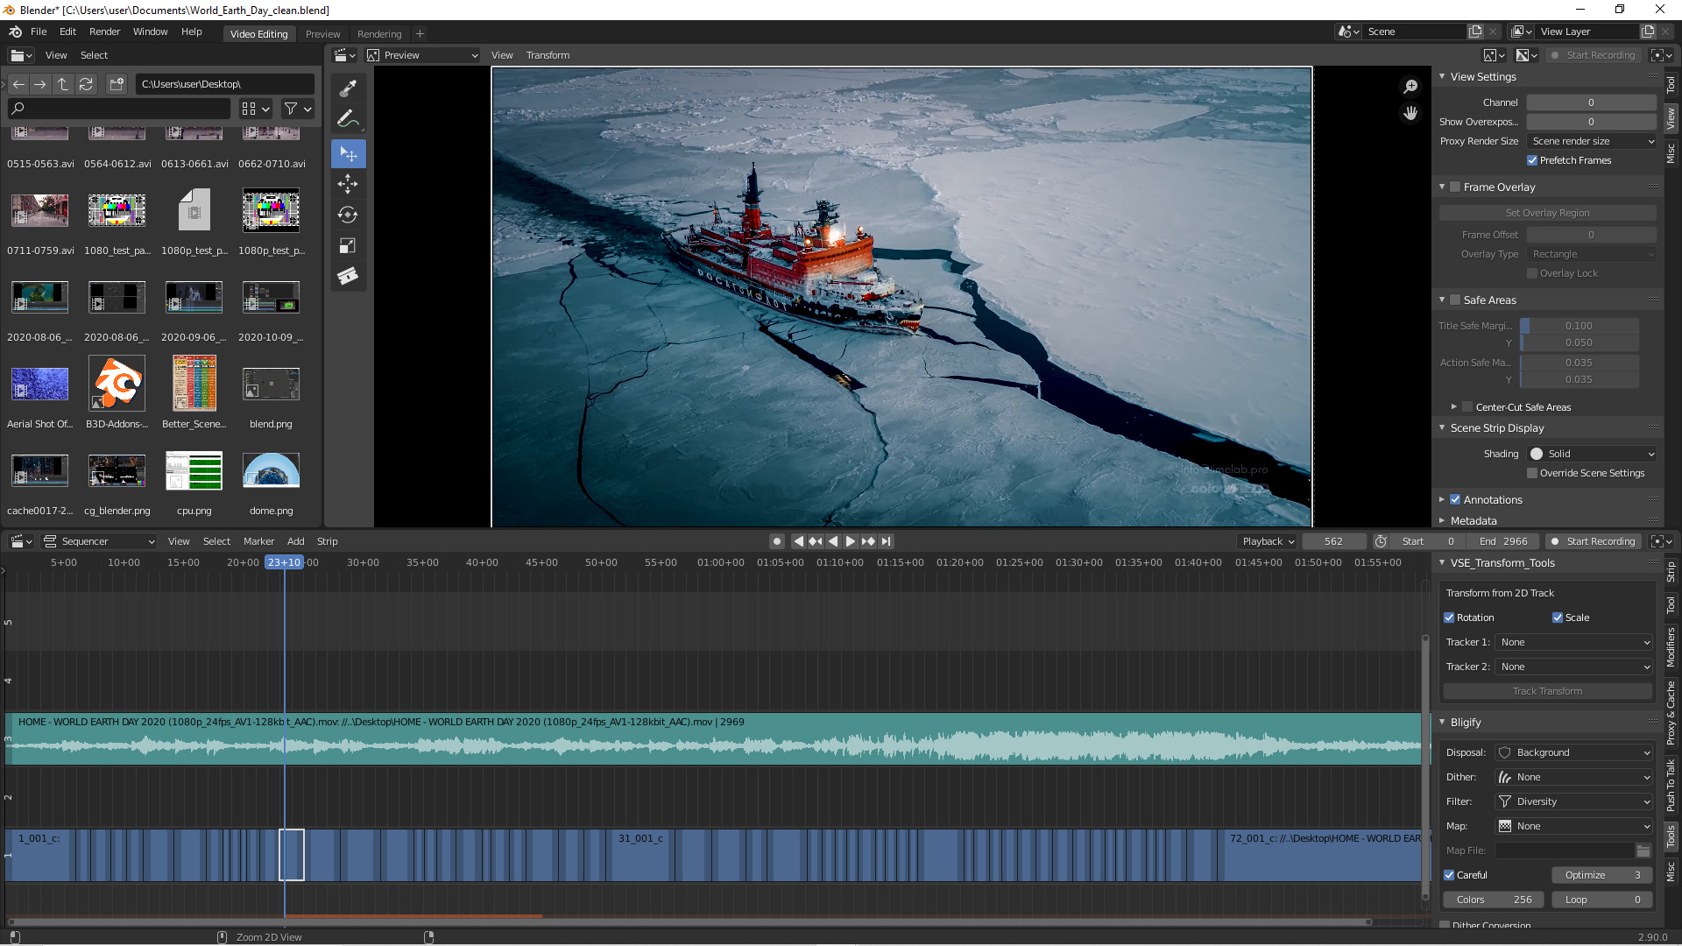Disable the Annotations checkbox
The width and height of the screenshot is (1682, 946).
click(x=1455, y=500)
